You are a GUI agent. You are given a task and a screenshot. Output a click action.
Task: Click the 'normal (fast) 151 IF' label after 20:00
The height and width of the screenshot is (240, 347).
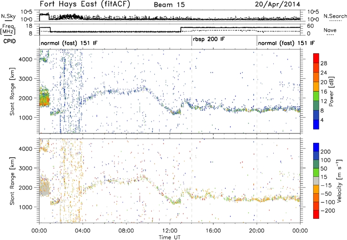[286, 43]
